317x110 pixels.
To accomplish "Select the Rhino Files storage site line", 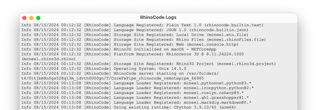I will tap(143, 40).
